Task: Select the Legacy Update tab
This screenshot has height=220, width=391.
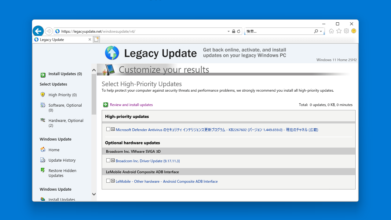Action: (x=63, y=39)
